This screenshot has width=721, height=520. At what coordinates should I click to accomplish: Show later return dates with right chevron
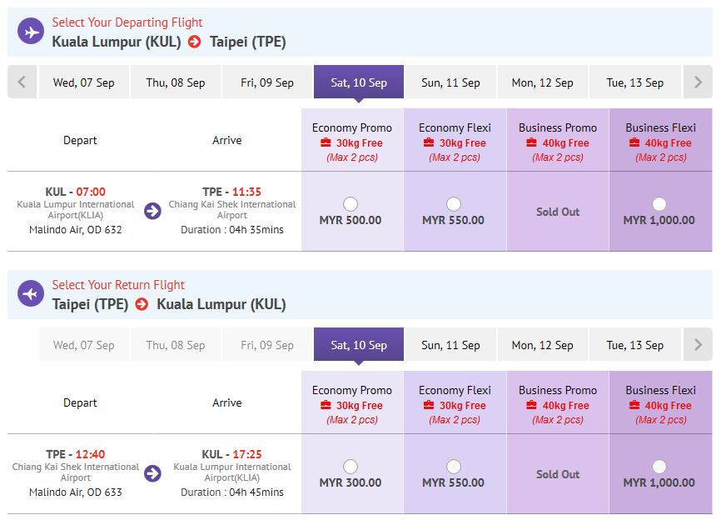pos(698,344)
